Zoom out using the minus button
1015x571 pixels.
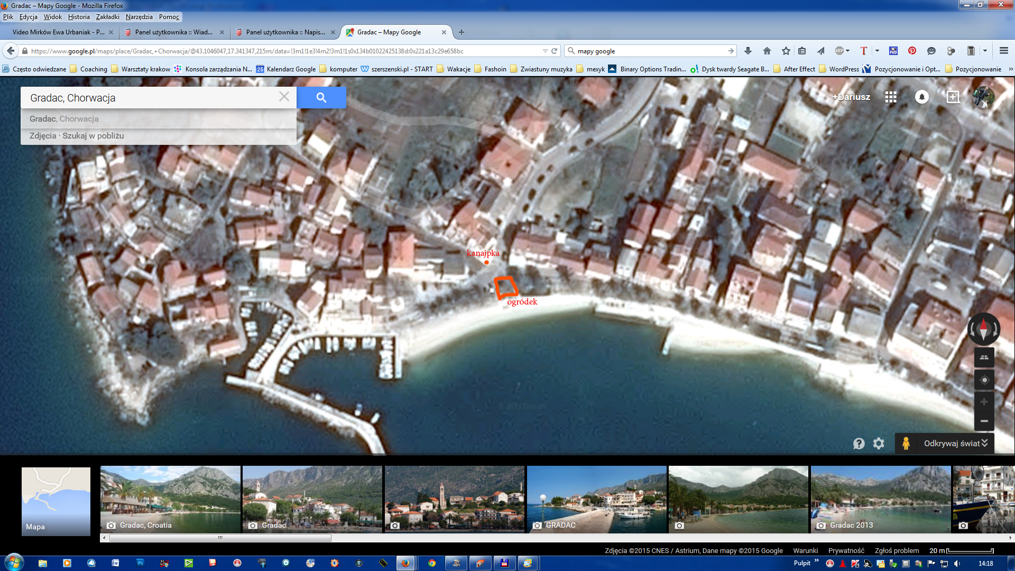point(984,421)
